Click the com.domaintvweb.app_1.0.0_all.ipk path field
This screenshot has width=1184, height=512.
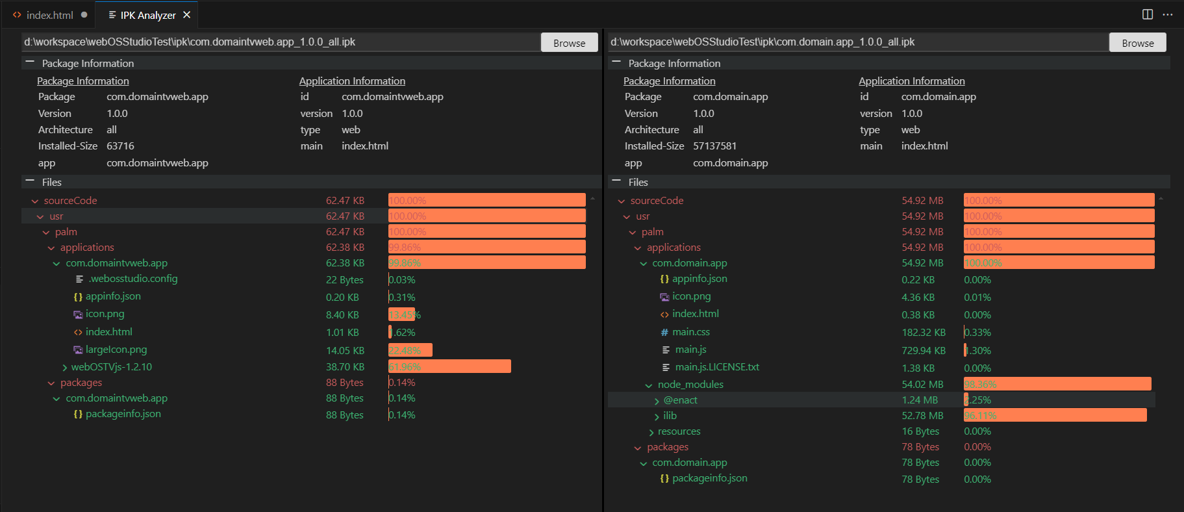point(281,42)
